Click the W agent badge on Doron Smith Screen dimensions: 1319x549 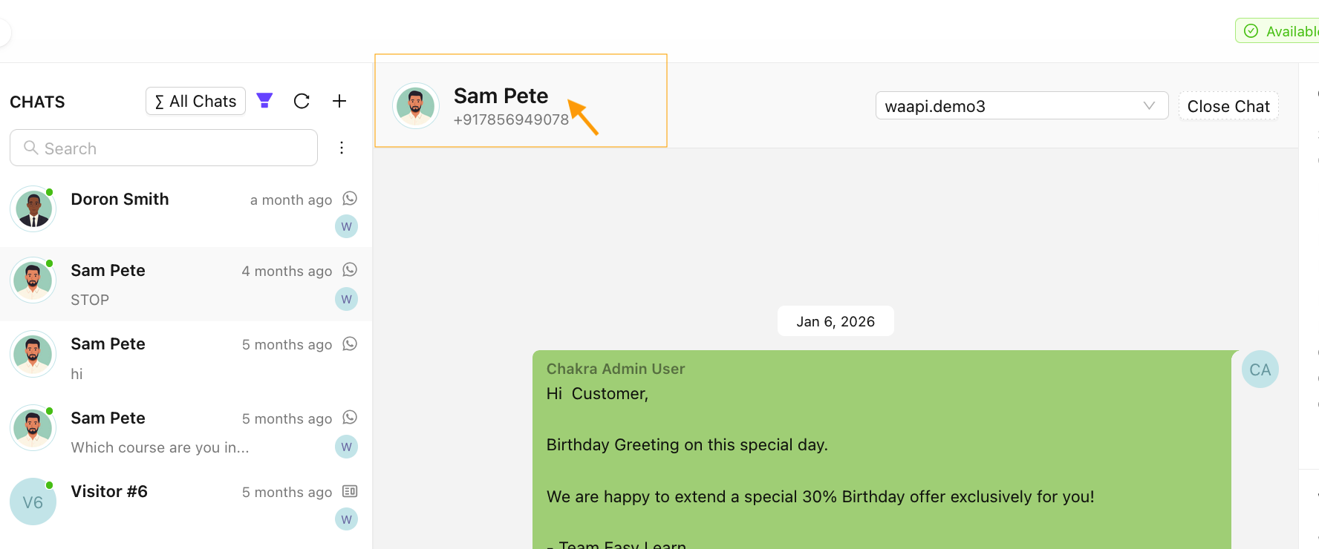coord(346,226)
